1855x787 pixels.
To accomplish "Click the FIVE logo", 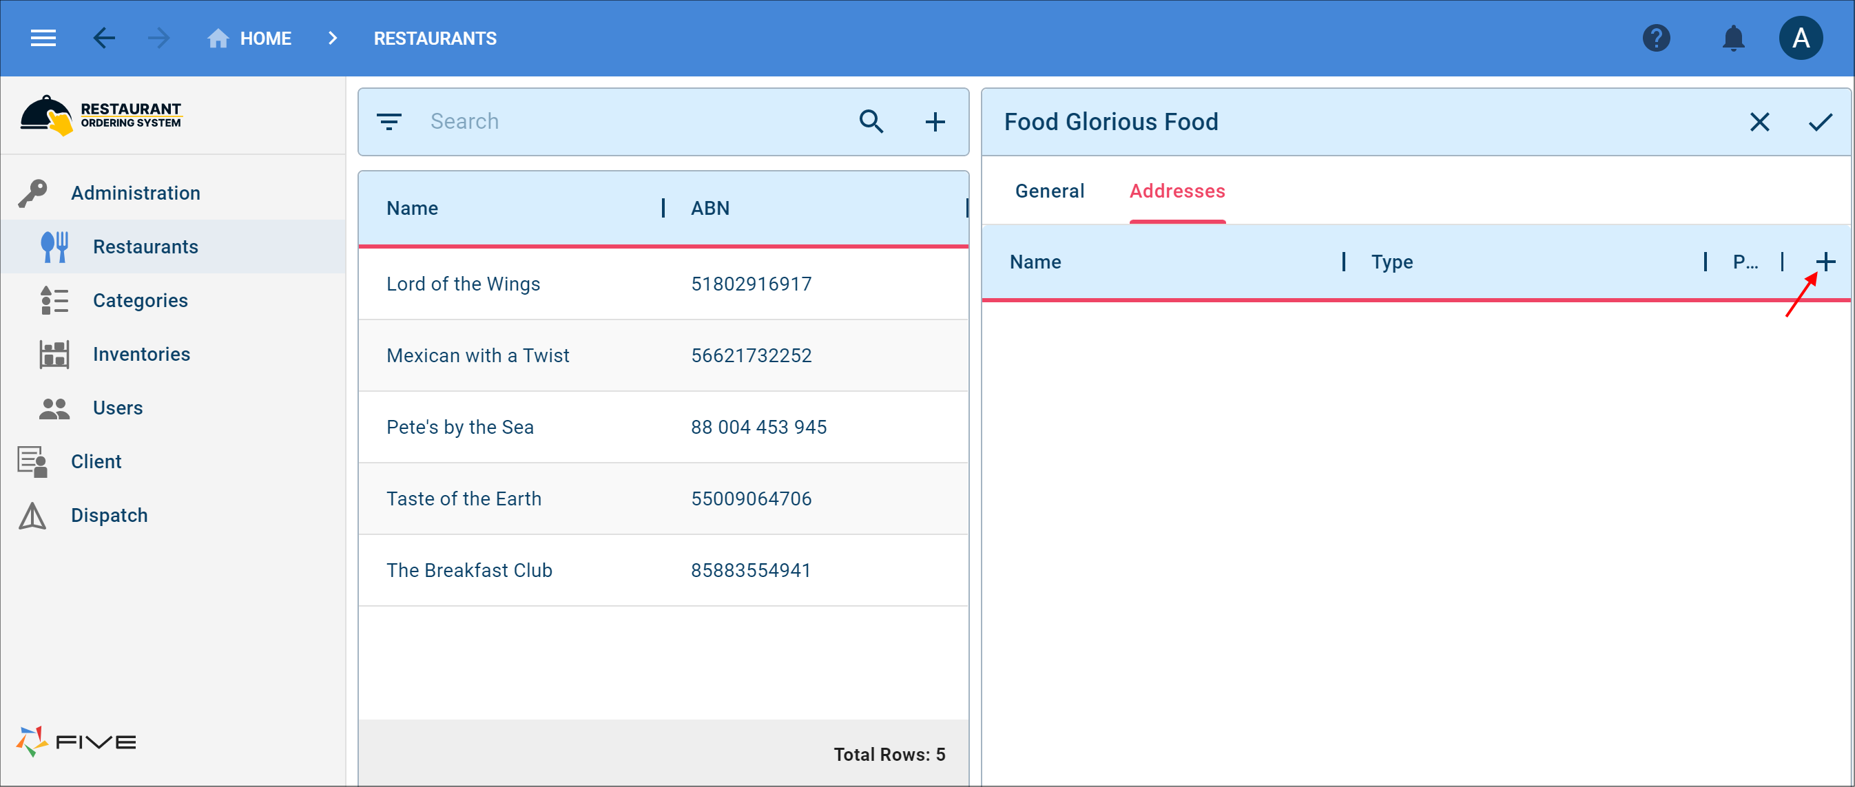I will [x=76, y=741].
